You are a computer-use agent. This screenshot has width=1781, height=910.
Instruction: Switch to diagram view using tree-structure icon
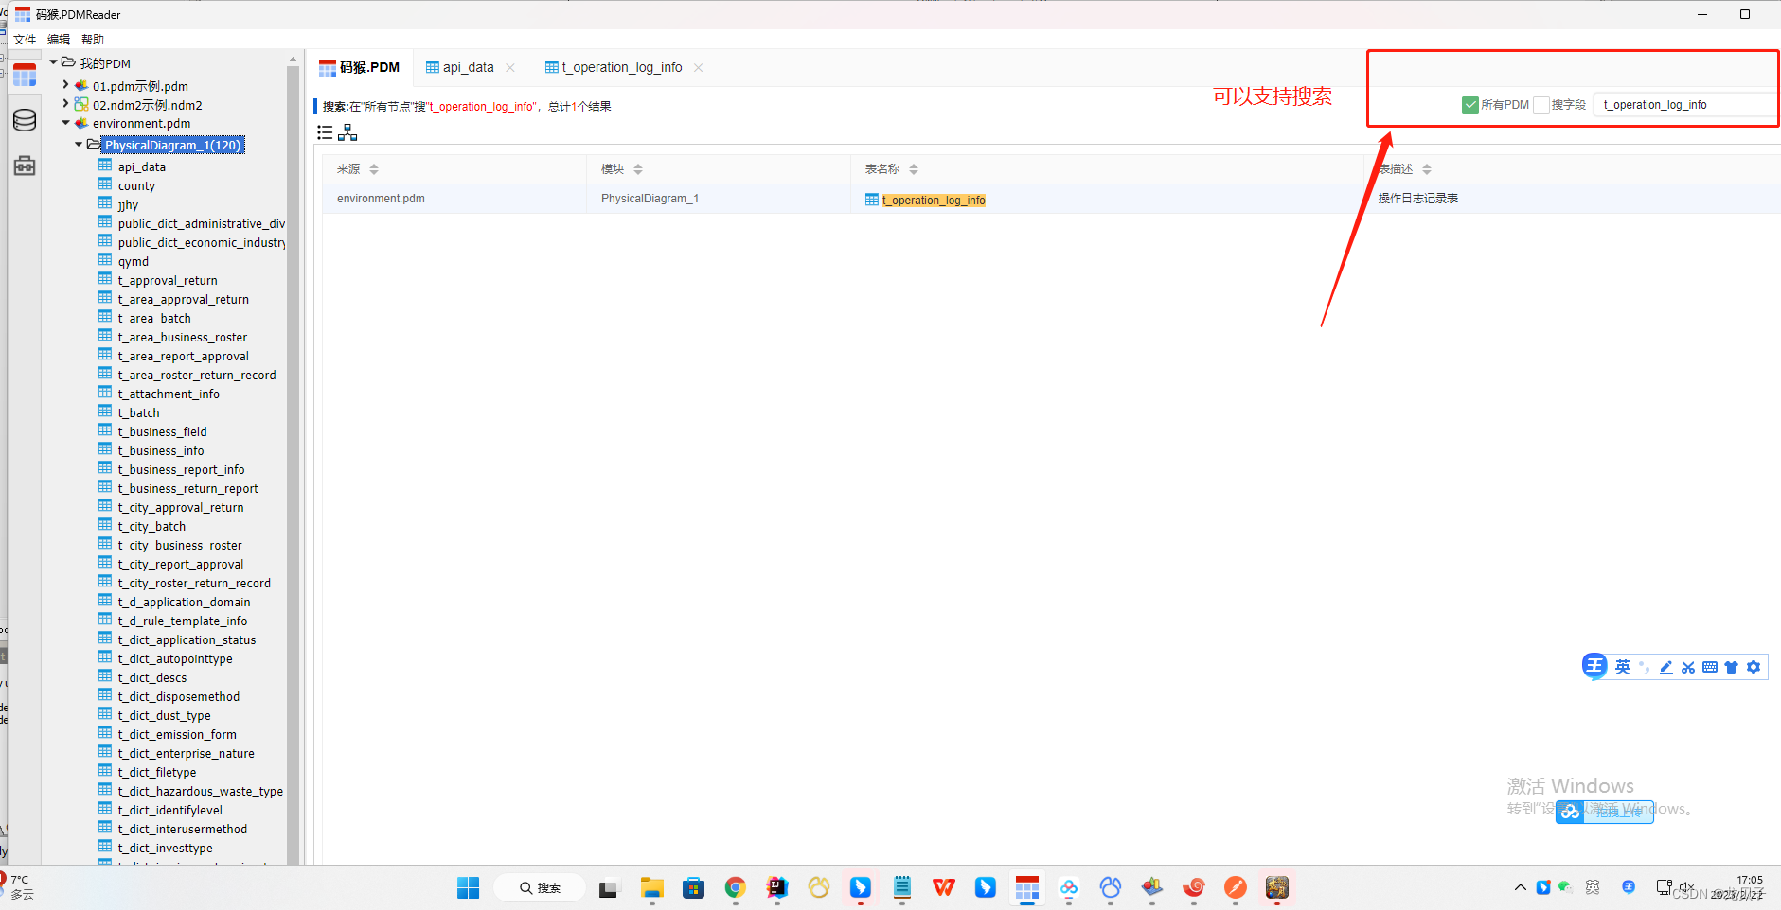pyautogui.click(x=347, y=132)
